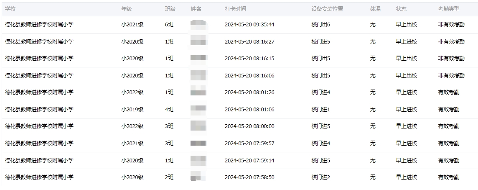Select the punch time 2024-05-20 08:16:27

249,41
